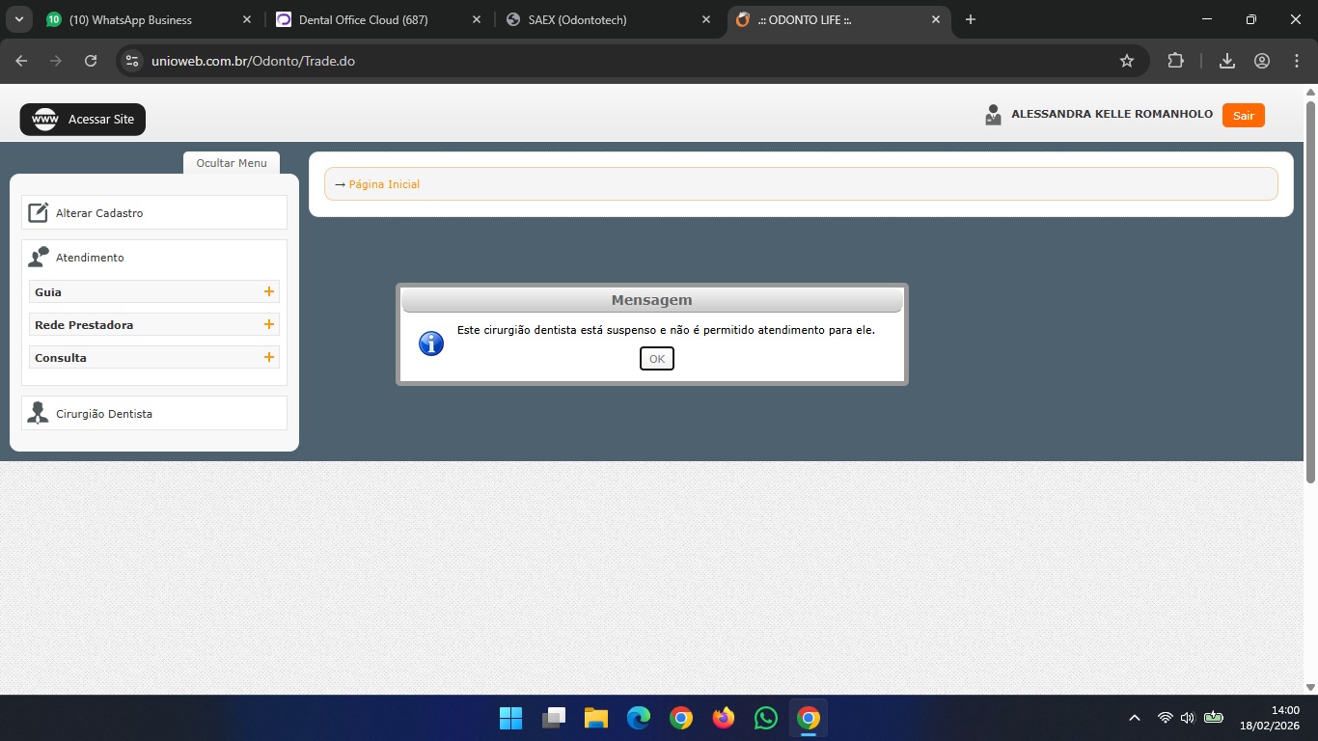Click the Sair logout button

(x=1243, y=116)
